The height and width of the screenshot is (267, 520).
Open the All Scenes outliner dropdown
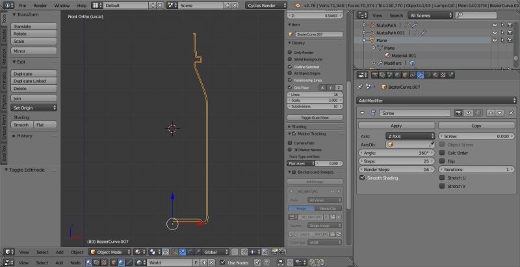(x=430, y=15)
